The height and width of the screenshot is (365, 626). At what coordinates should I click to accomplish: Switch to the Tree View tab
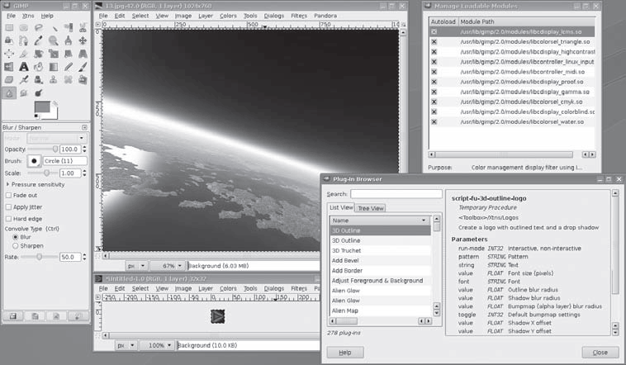tap(371, 207)
